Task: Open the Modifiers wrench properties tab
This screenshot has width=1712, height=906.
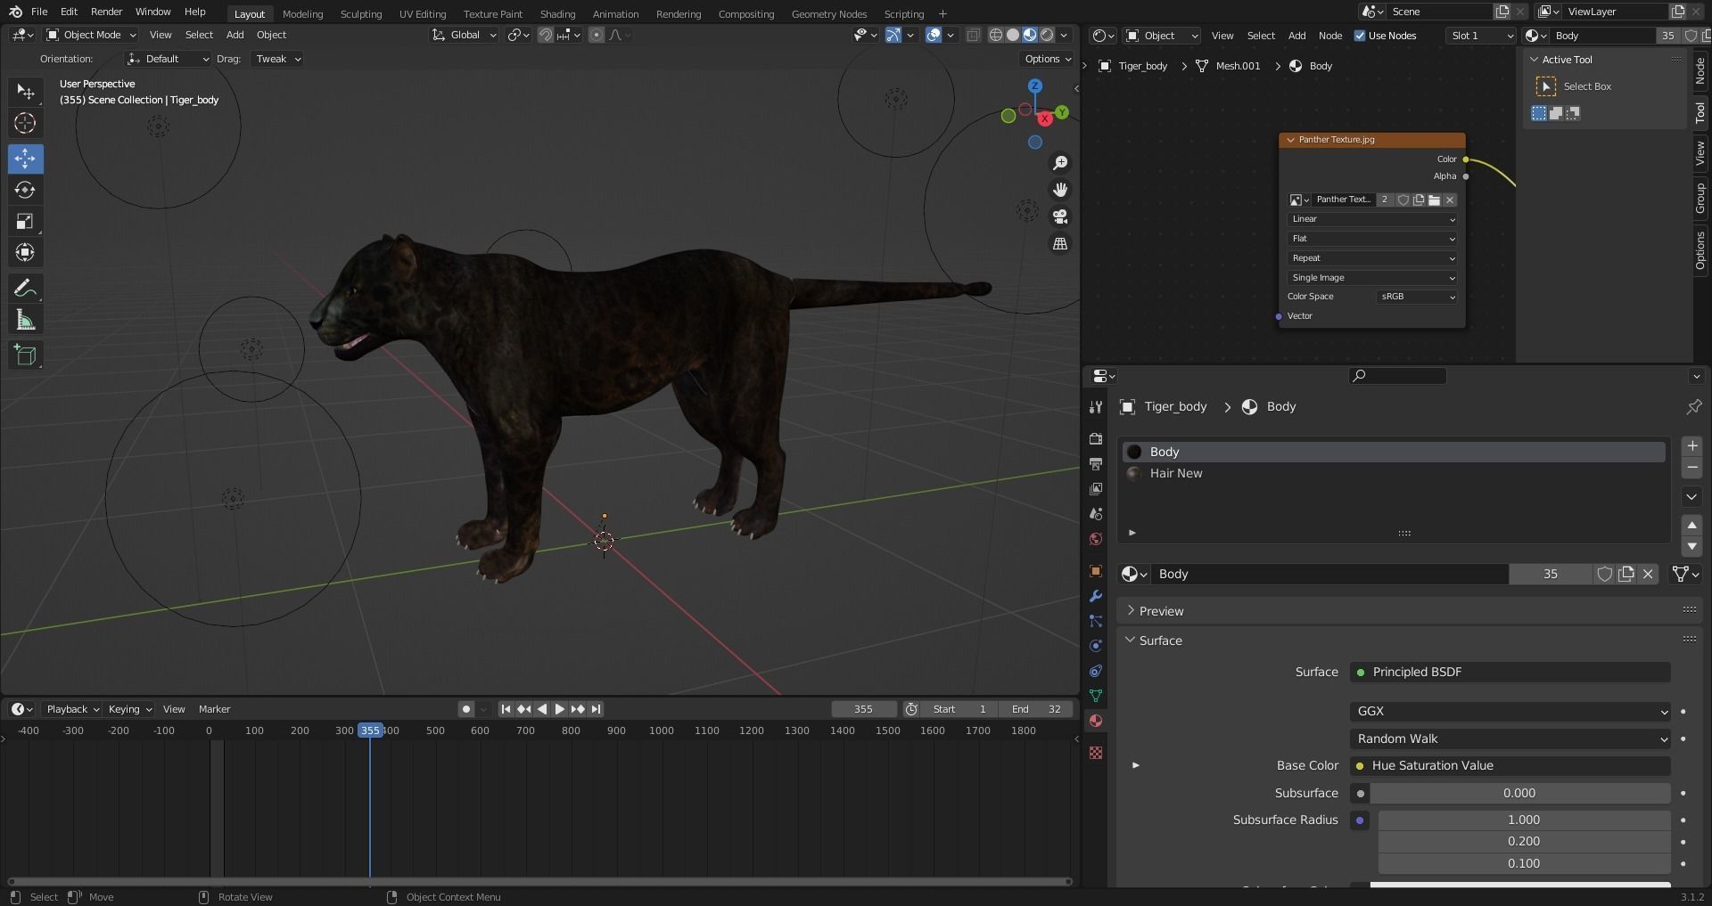Action: pos(1096,596)
